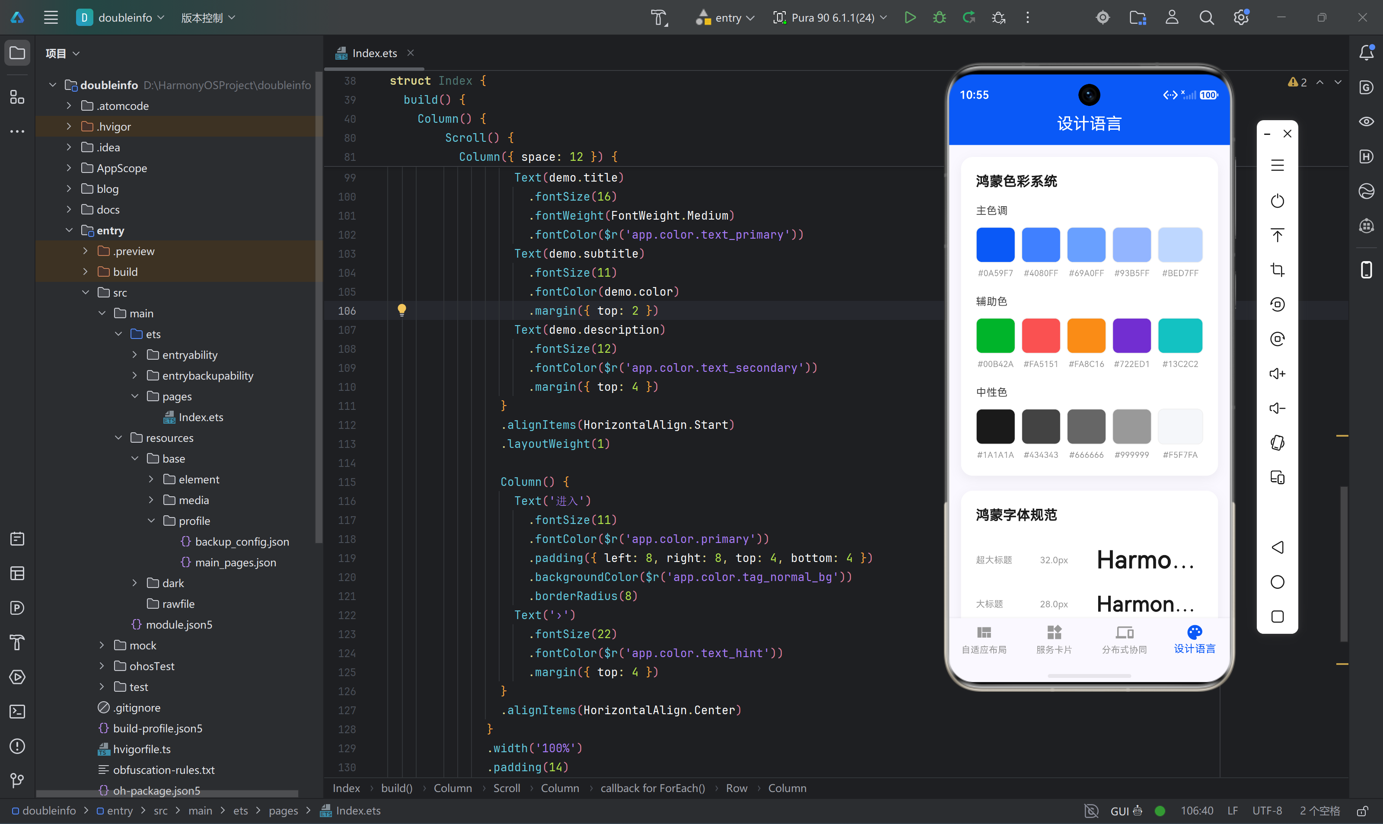
Task: Open the more actions vertical dots
Action: (1027, 18)
